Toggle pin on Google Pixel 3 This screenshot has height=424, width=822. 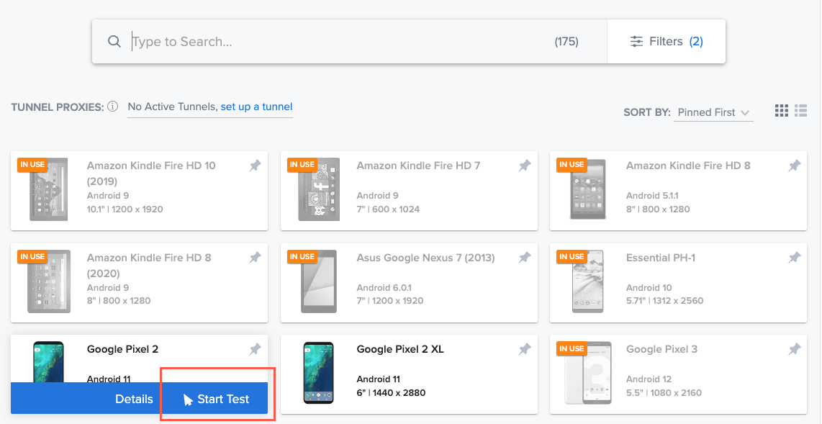pyautogui.click(x=794, y=348)
